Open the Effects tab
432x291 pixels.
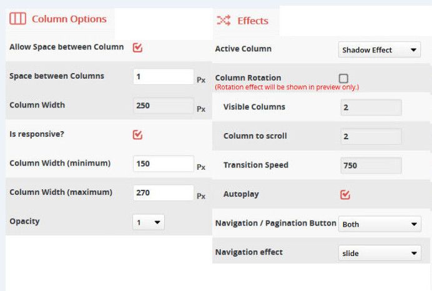pyautogui.click(x=252, y=21)
